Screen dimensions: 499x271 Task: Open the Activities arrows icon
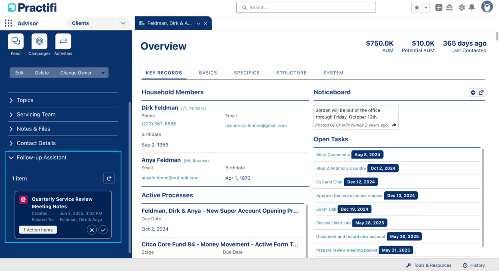63,41
